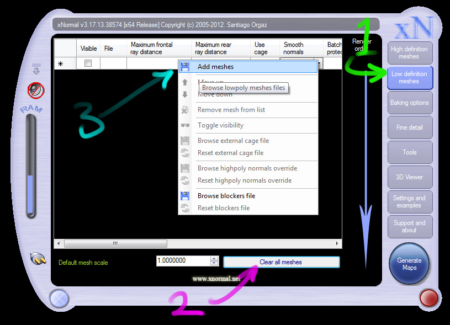450x325 pixels.
Task: Select Toggle visibility menu entry
Action: [248, 125]
